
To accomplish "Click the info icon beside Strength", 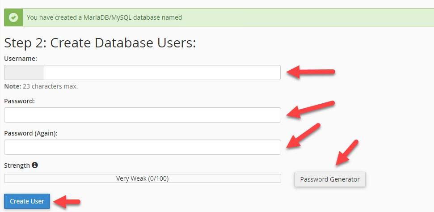I will [x=34, y=165].
